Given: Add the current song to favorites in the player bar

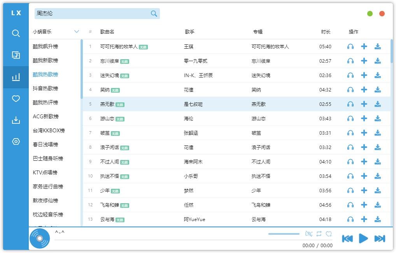Looking at the screenshot, I should point(329,234).
